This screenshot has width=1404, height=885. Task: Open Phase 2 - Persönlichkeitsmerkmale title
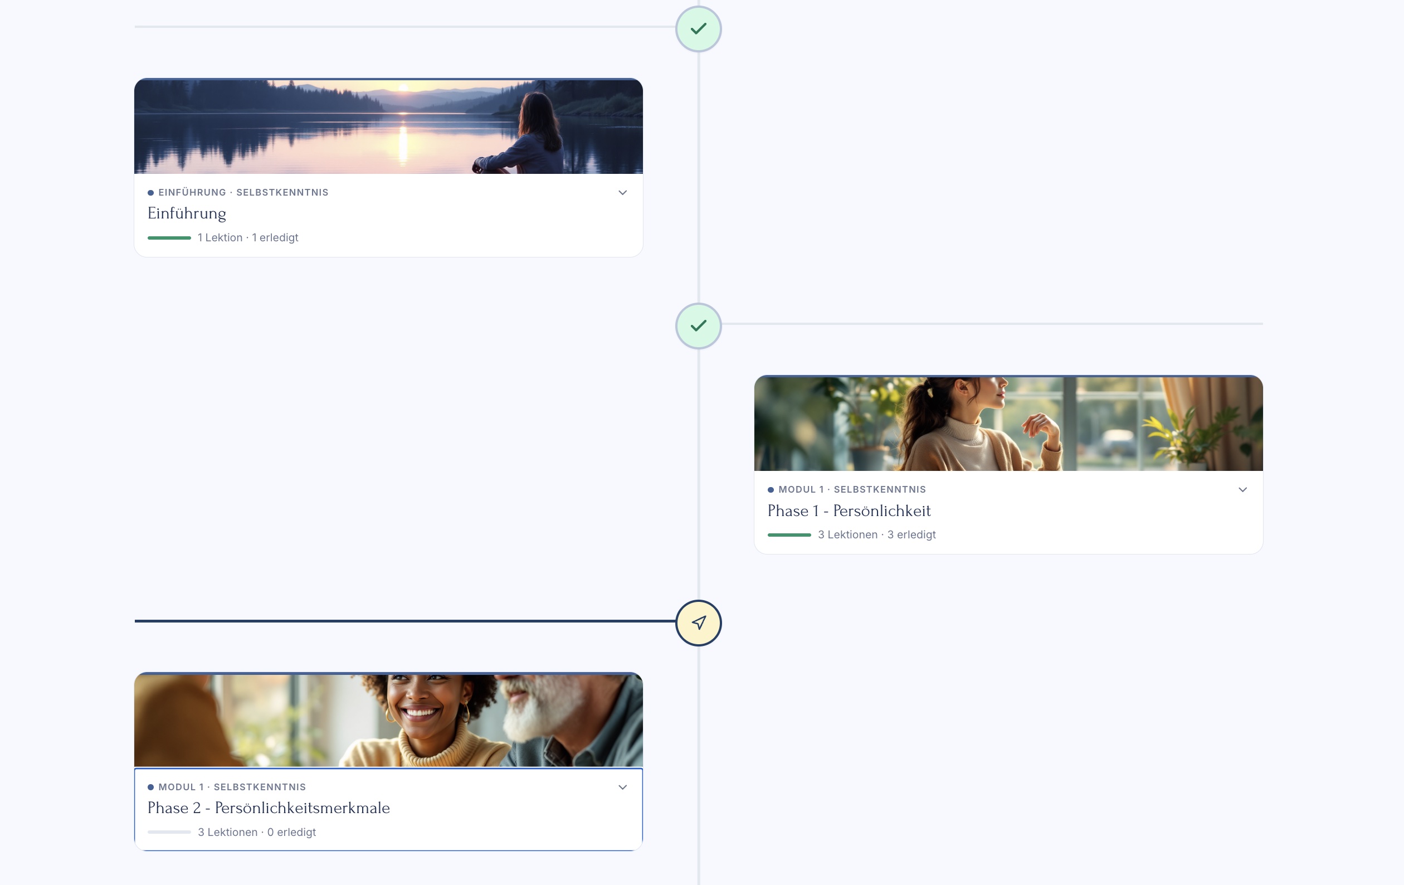(x=268, y=808)
